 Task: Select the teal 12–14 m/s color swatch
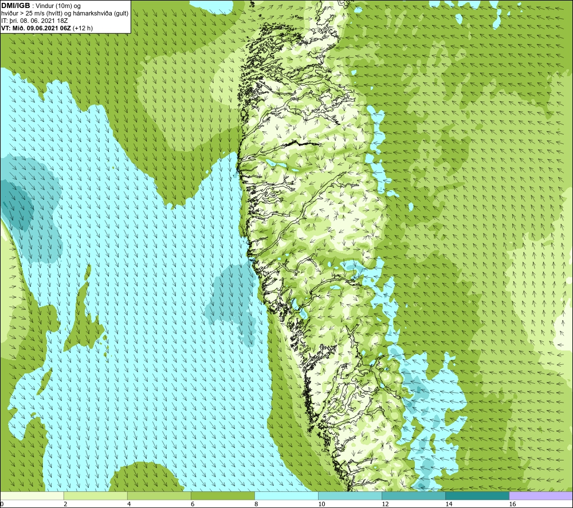tap(414, 496)
